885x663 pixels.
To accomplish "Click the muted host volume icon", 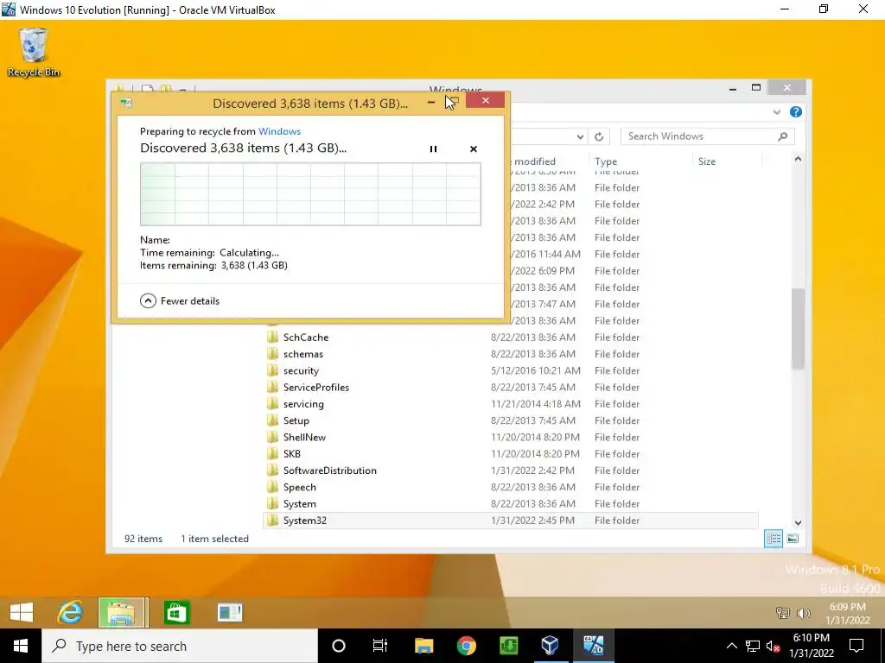I will [774, 646].
